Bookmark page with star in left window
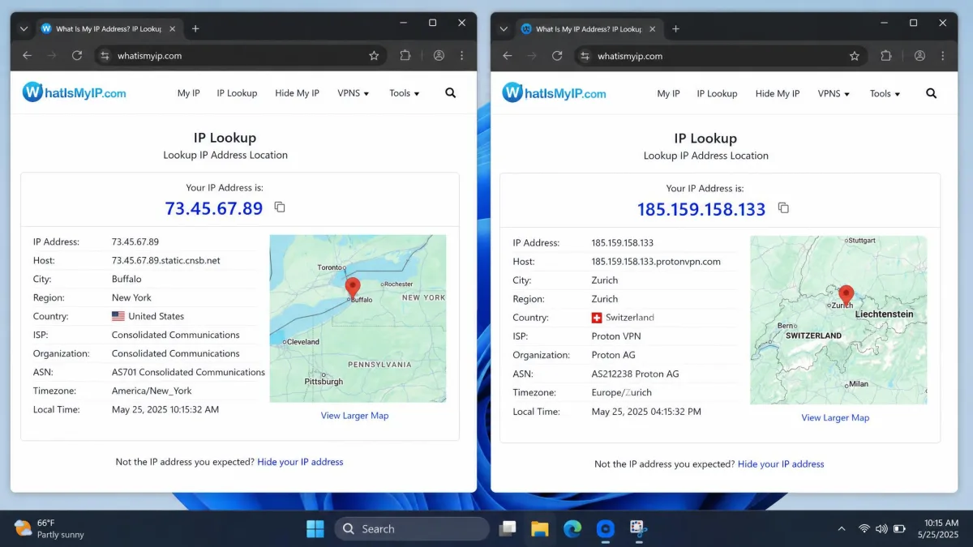Screen dimensions: 973x547 point(374,56)
